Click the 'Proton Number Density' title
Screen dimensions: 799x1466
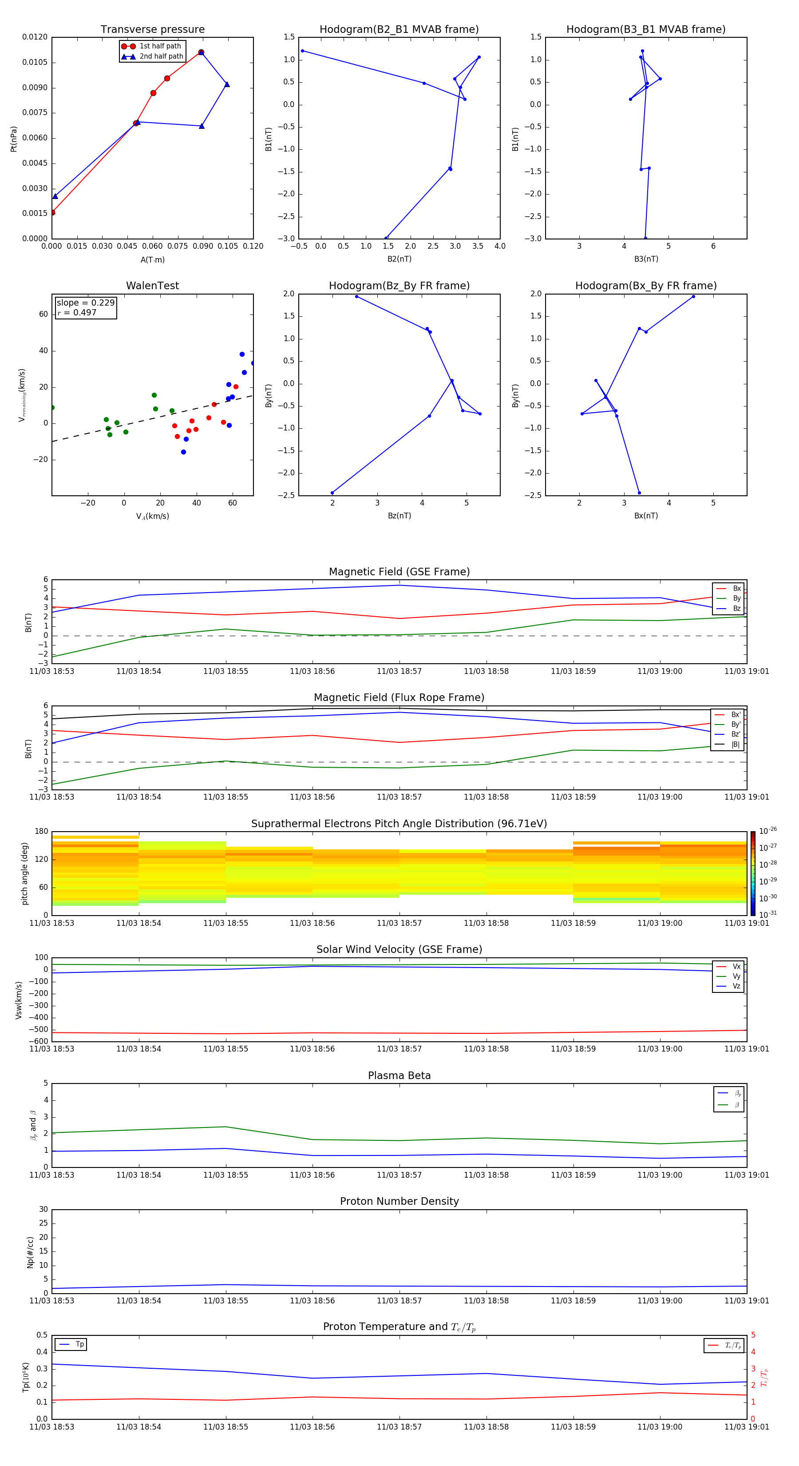point(399,1202)
